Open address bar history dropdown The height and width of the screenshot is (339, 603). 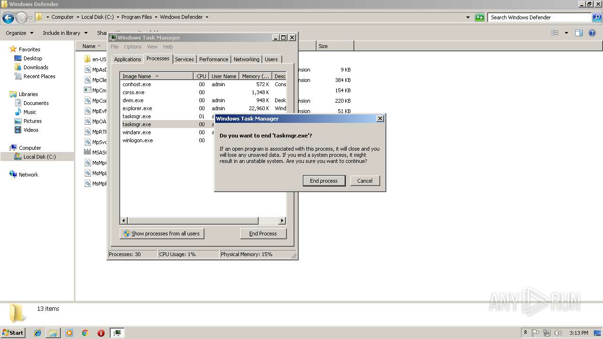pyautogui.click(x=468, y=17)
